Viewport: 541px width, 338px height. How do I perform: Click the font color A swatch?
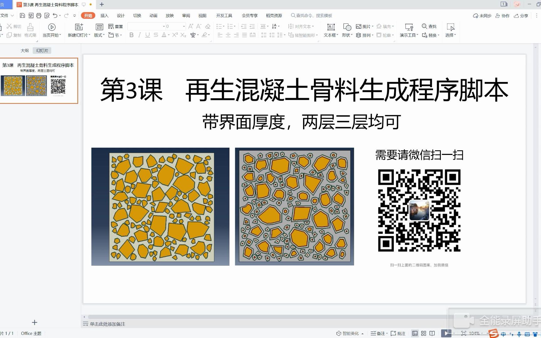coord(164,35)
